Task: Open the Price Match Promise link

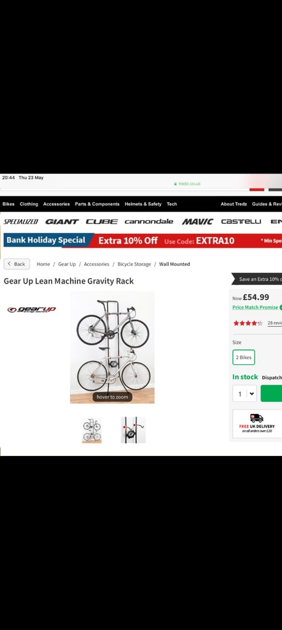Action: coord(255,308)
